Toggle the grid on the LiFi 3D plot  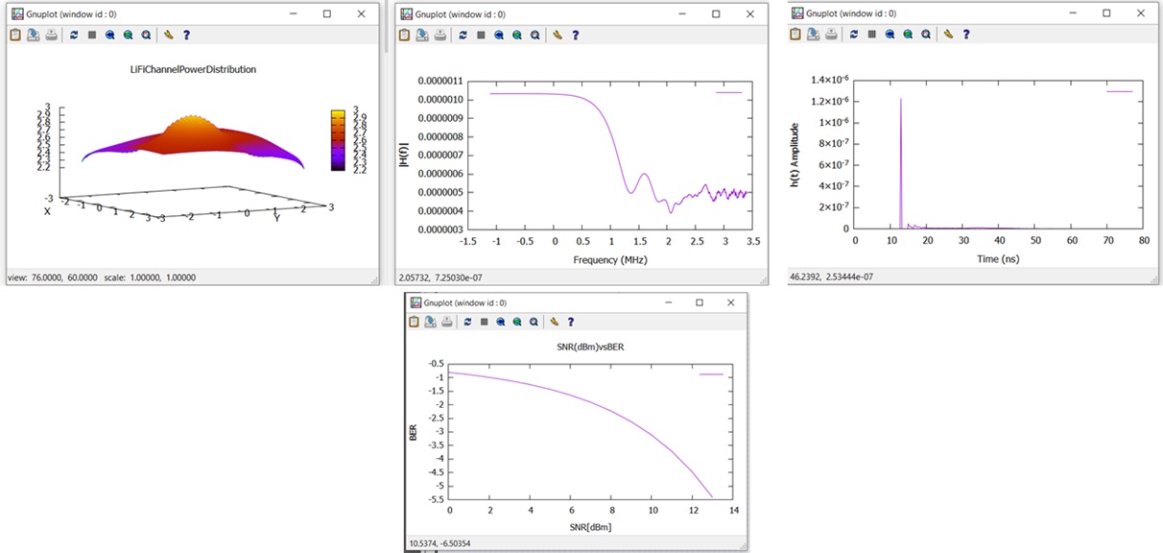[92, 35]
